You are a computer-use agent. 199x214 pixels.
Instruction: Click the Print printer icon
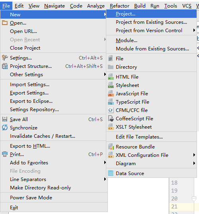5,154
